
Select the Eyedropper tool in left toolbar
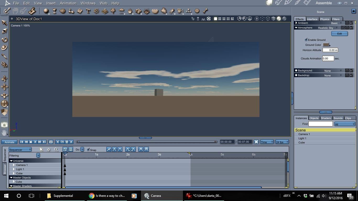pos(4,56)
